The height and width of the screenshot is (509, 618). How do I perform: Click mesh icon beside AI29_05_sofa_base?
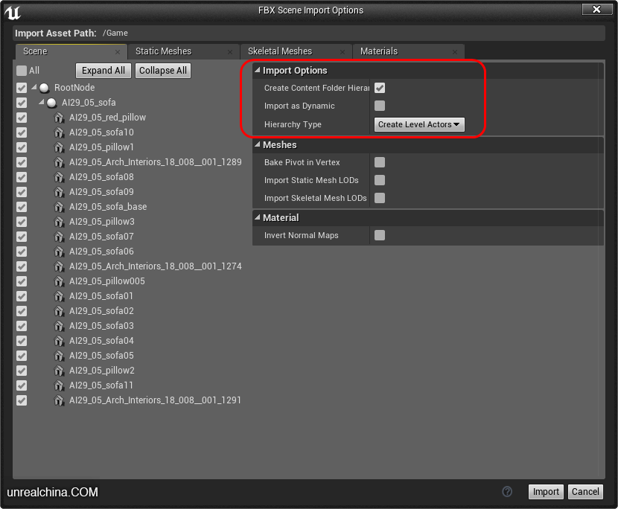tap(59, 207)
